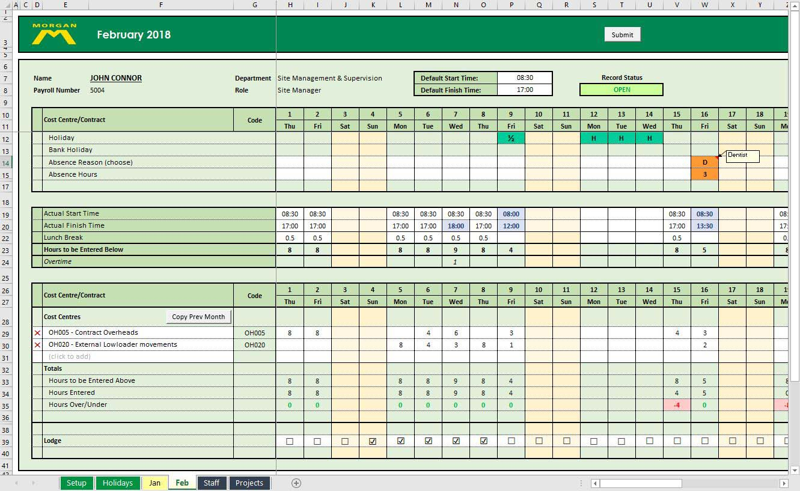Image resolution: width=800 pixels, height=491 pixels.
Task: Click the 08:00 actual start time cell
Action: (x=511, y=214)
